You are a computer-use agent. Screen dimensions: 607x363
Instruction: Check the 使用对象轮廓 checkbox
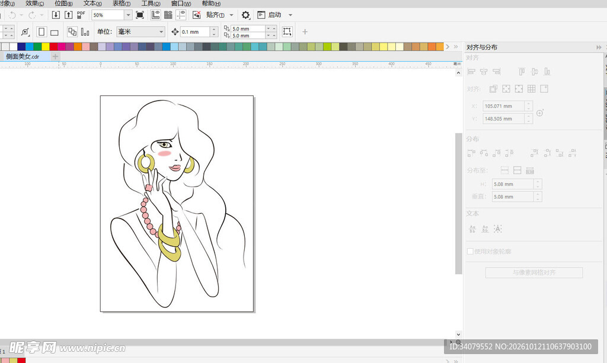(x=470, y=251)
